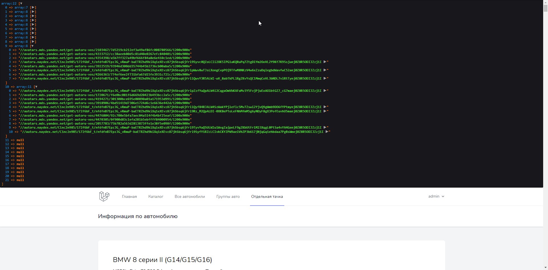Click the '15 => null' dump row
The width and height of the screenshot is (548, 270).
(x=15, y=156)
